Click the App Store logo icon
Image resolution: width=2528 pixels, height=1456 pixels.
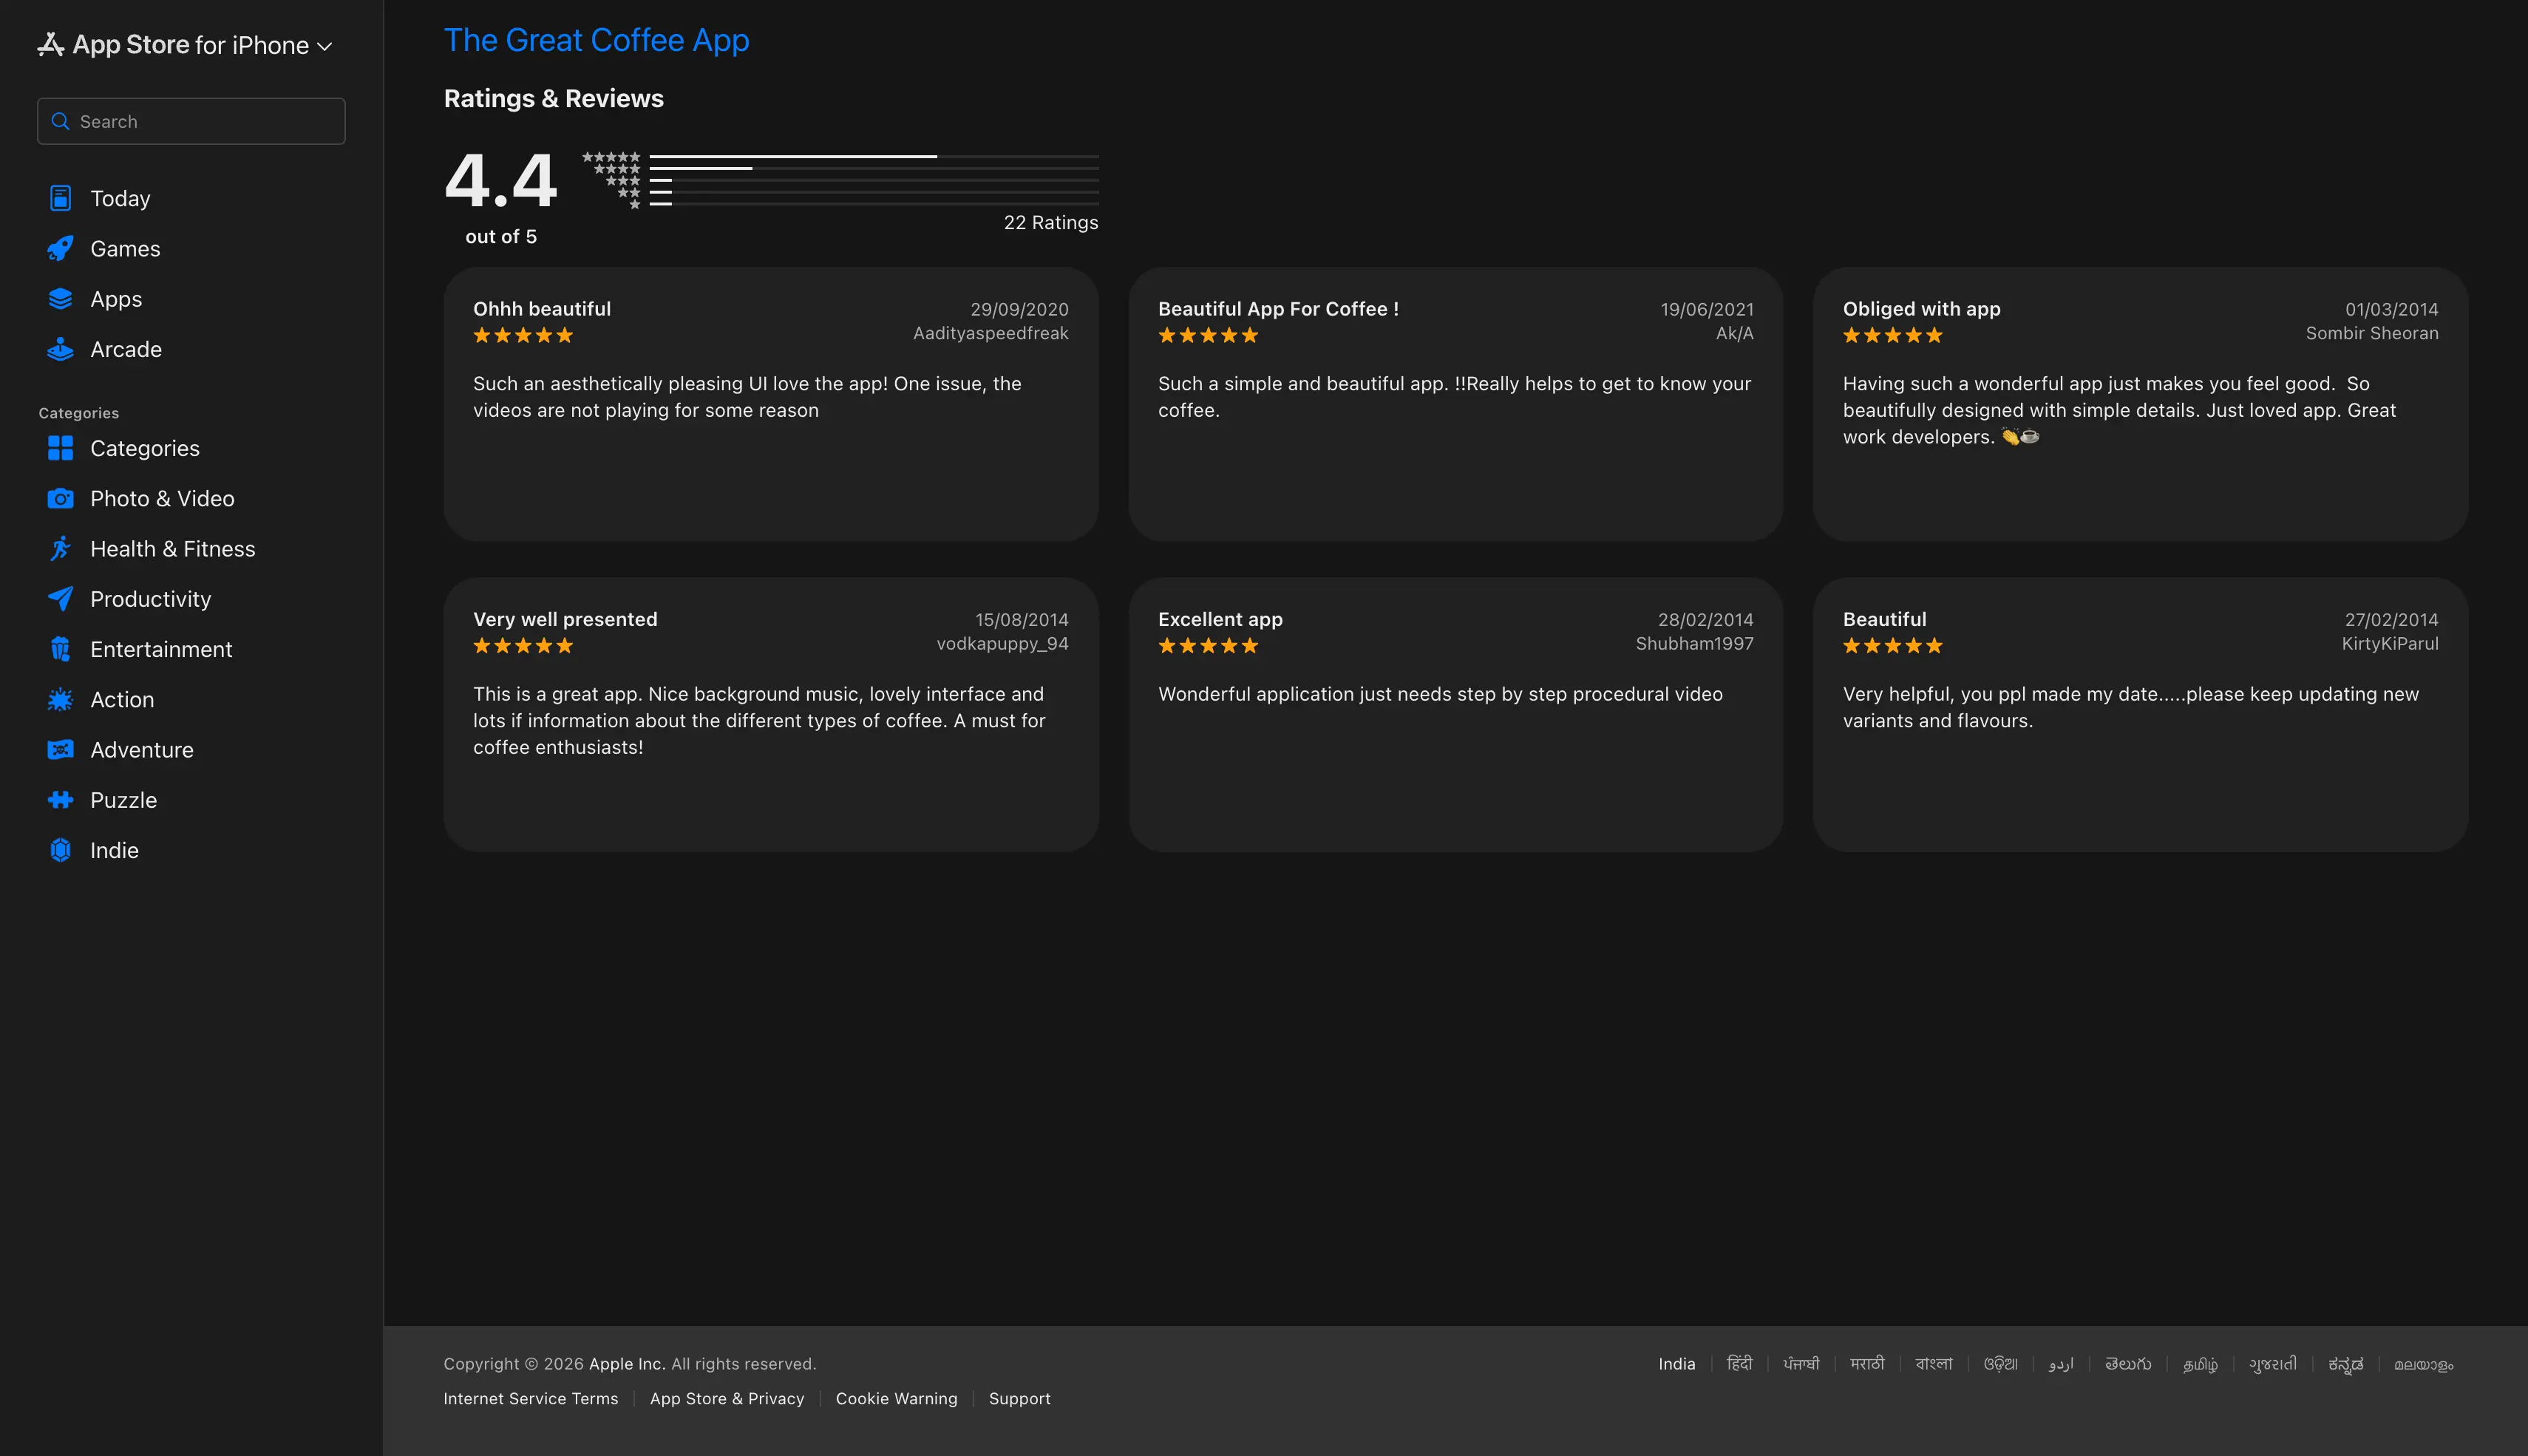pos(51,45)
